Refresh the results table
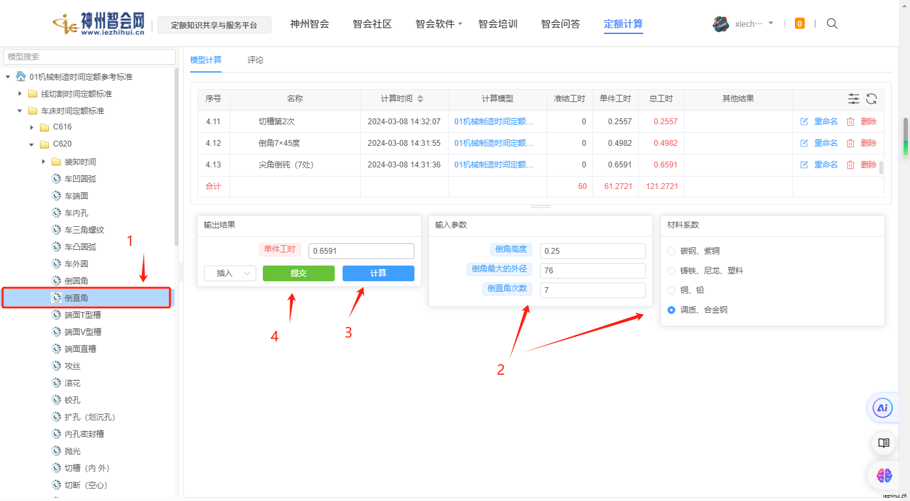This screenshot has height=501, width=910. (x=871, y=99)
